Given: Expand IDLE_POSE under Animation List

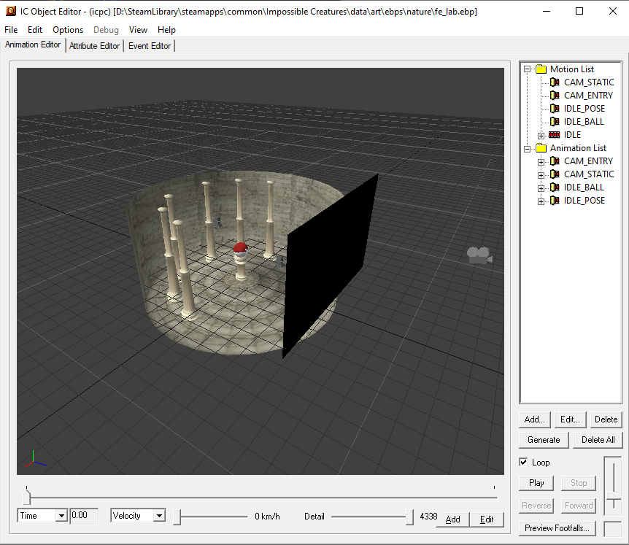Looking at the screenshot, I should [541, 201].
